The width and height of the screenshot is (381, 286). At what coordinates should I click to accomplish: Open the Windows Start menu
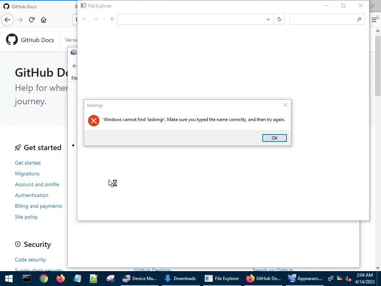click(x=9, y=279)
